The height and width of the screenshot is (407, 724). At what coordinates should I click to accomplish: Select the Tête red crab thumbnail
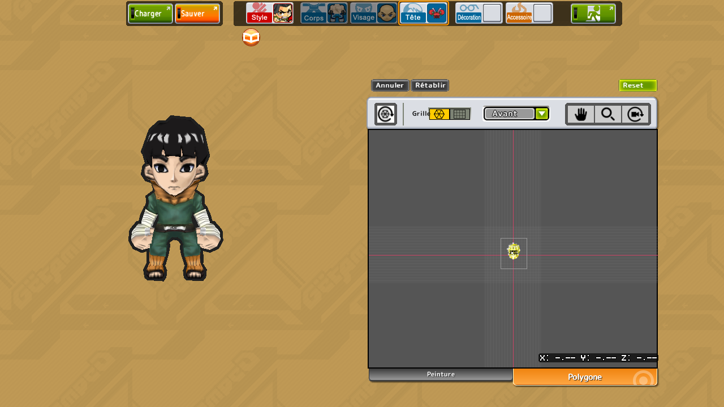(436, 13)
